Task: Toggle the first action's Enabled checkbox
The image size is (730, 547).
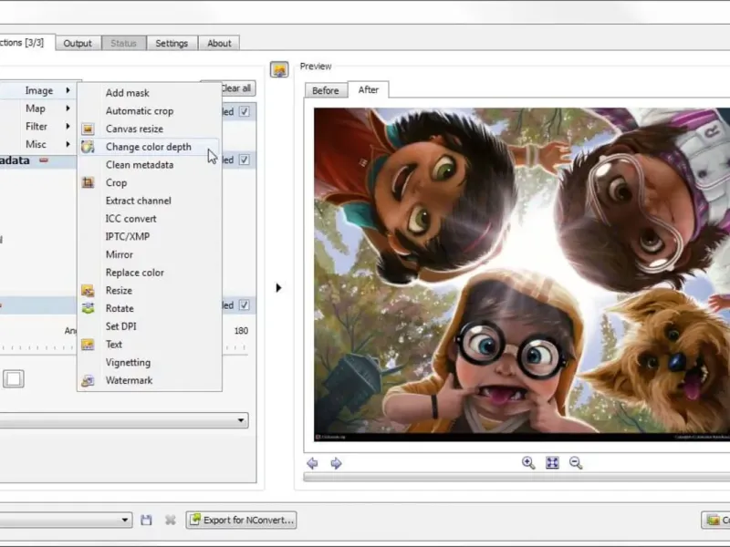Action: click(244, 111)
